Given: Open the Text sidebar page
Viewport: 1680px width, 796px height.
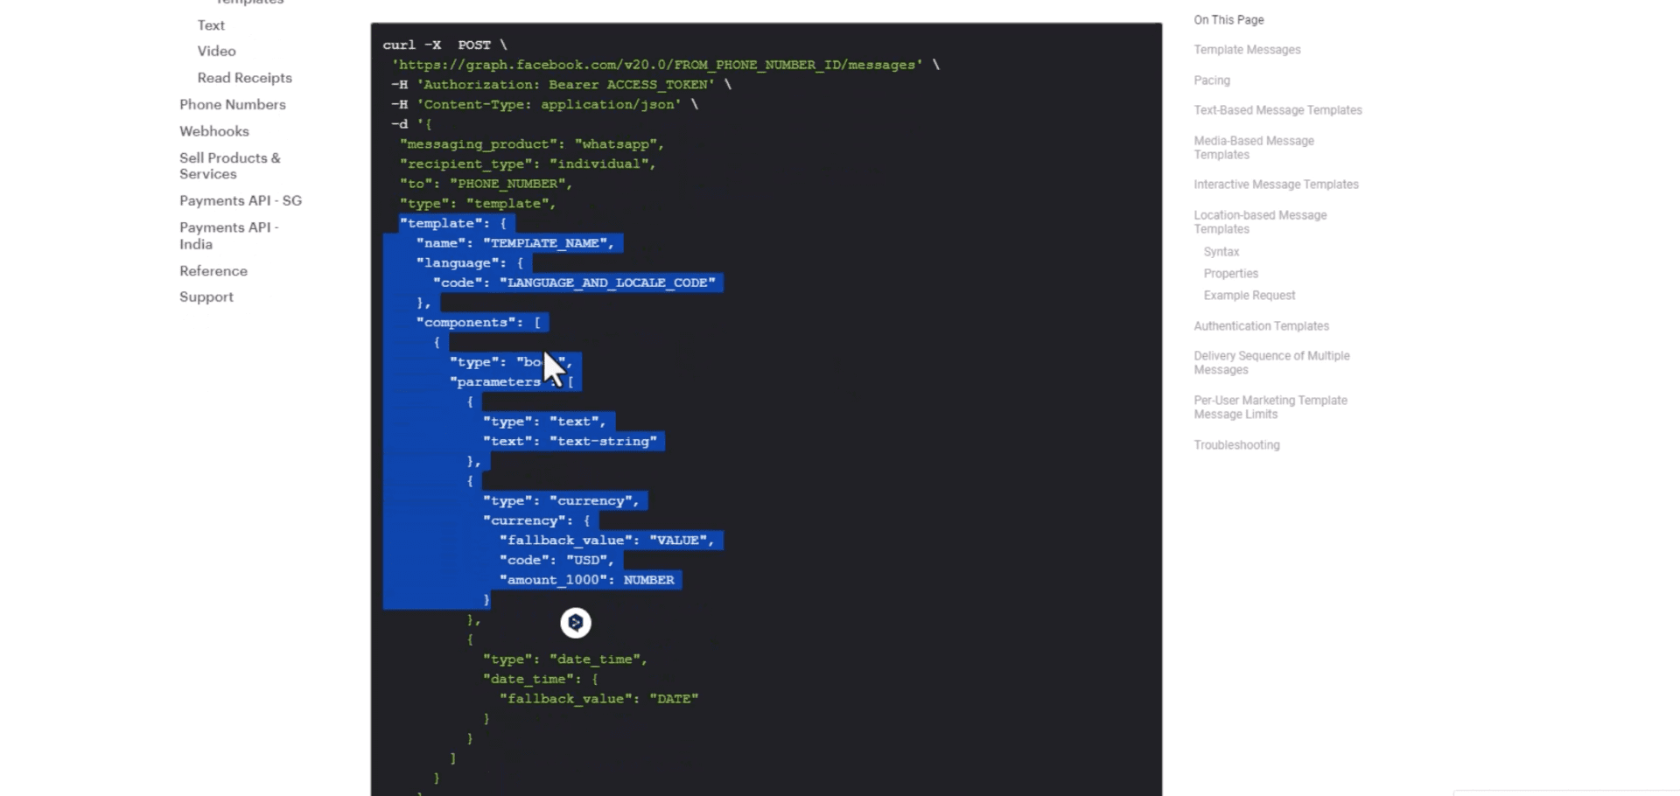Looking at the screenshot, I should (x=211, y=25).
